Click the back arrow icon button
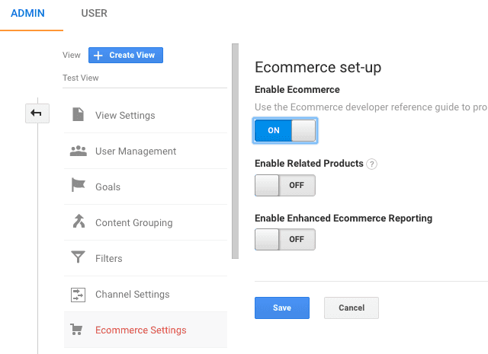The width and height of the screenshot is (488, 354). 37,113
